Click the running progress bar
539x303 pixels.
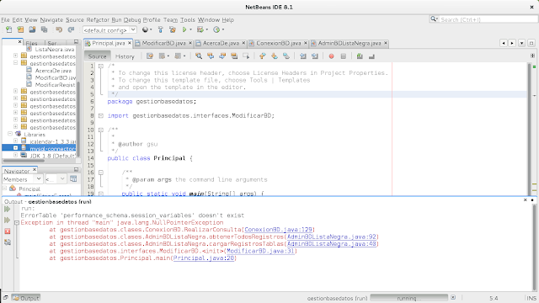pos(408,298)
